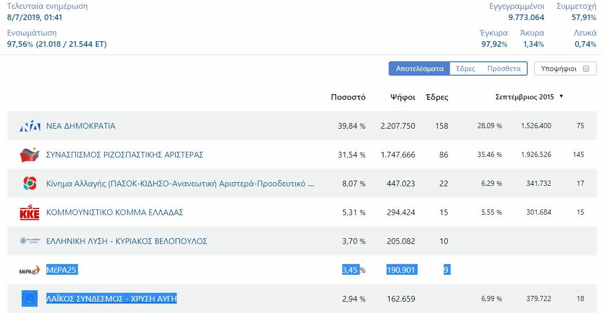Click the Ποσοστό column header
Viewport: 602px width, 316px height.
(x=348, y=97)
